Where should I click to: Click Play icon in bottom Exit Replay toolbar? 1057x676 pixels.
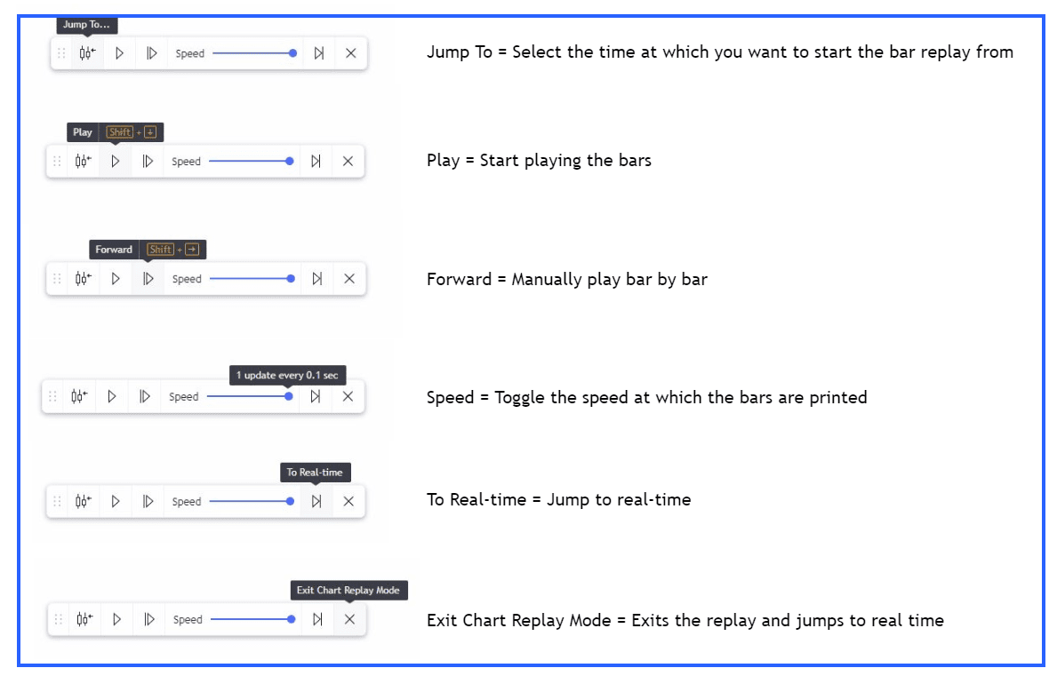116,619
